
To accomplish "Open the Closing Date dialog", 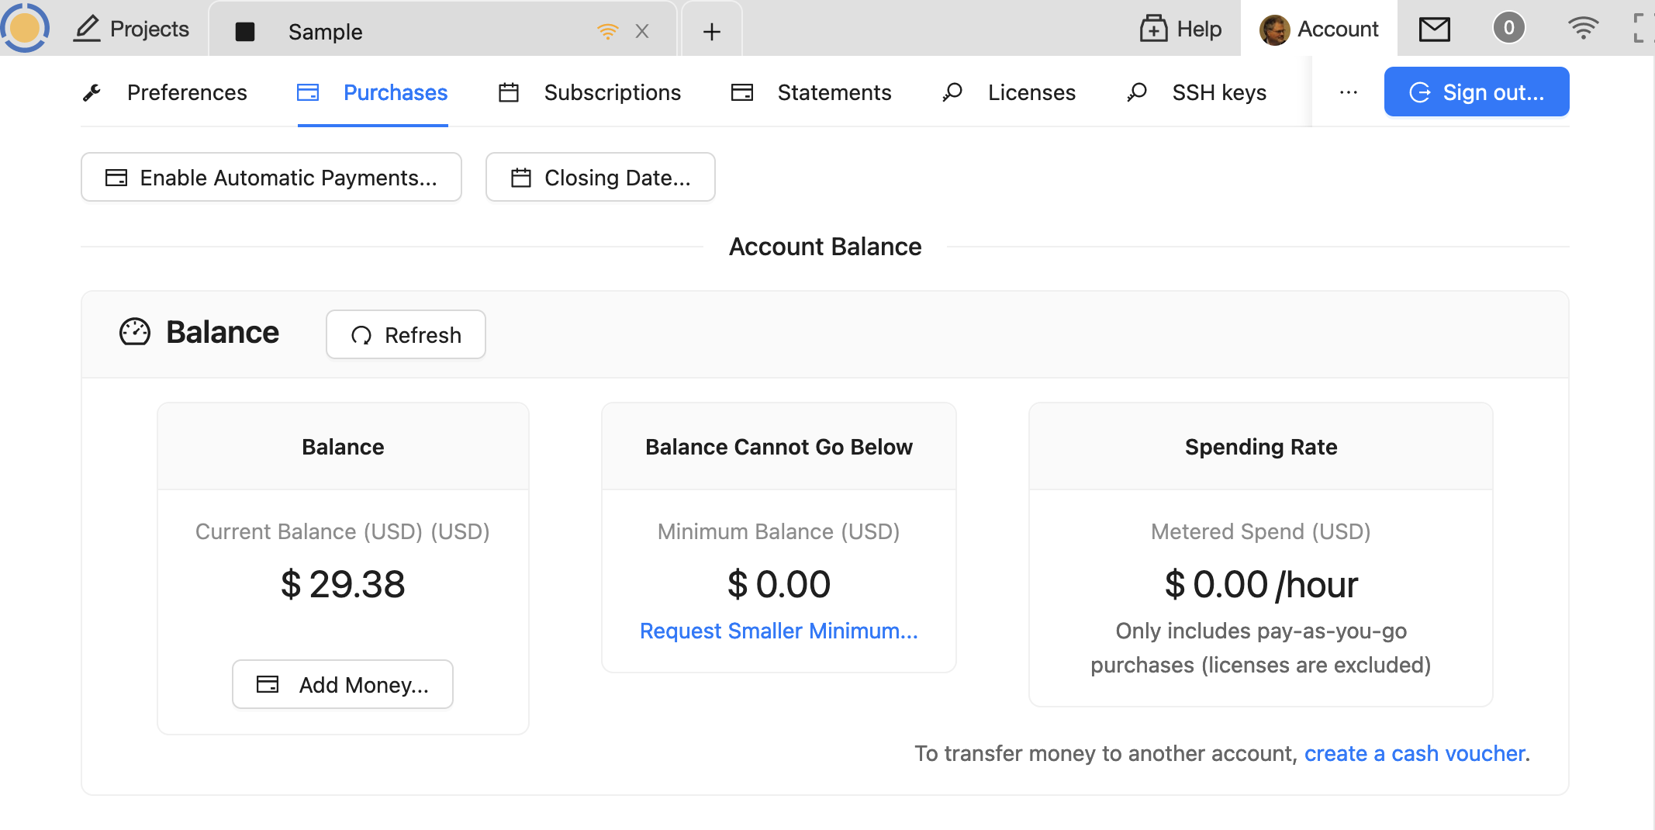I will 600,178.
